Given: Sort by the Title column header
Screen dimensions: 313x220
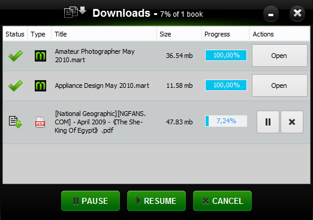Looking at the screenshot, I should click(104, 34).
